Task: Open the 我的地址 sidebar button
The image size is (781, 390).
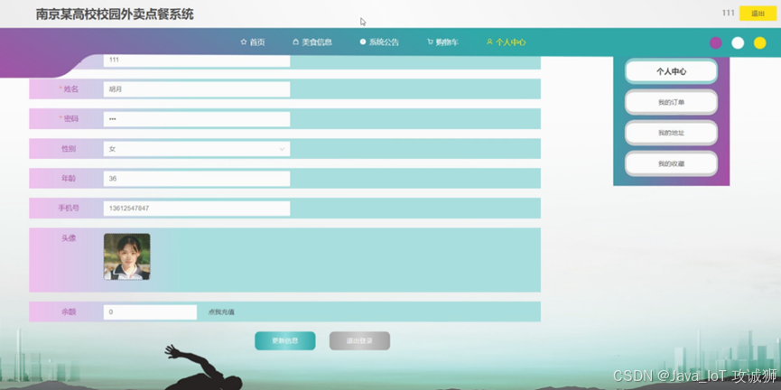Action: point(672,133)
